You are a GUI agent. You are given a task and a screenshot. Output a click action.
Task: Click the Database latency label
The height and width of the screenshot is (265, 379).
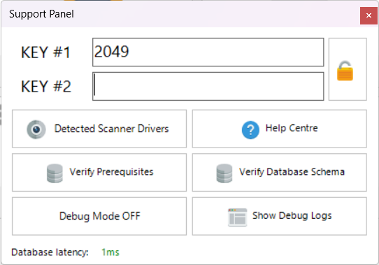[50, 252]
